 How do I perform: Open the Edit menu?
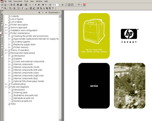(10, 1)
